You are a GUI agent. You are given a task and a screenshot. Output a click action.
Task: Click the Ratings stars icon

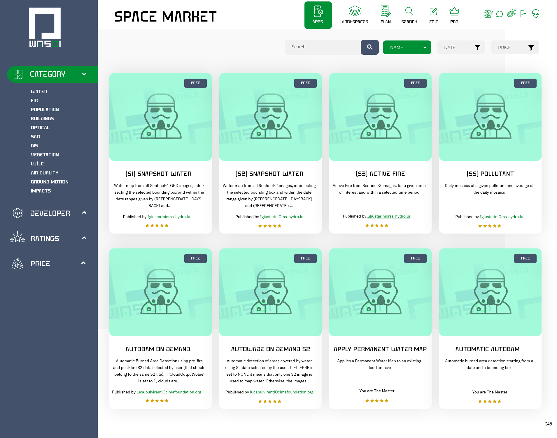click(x=17, y=237)
